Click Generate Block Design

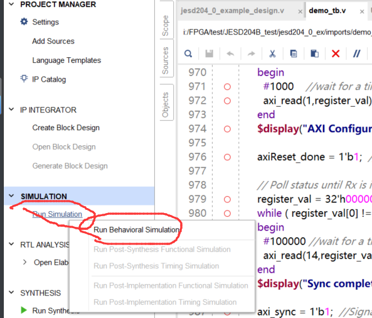click(x=70, y=166)
